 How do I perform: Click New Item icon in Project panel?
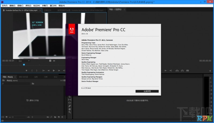click(59, 117)
